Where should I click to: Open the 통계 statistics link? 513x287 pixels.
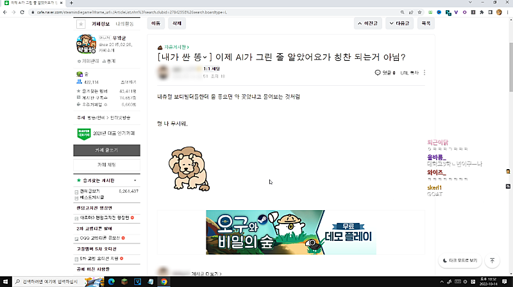tap(109, 61)
